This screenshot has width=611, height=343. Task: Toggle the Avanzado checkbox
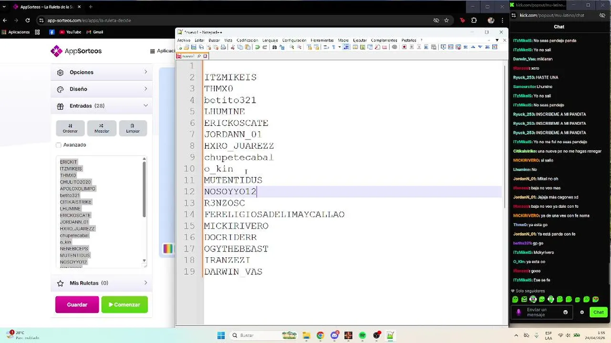point(59,145)
